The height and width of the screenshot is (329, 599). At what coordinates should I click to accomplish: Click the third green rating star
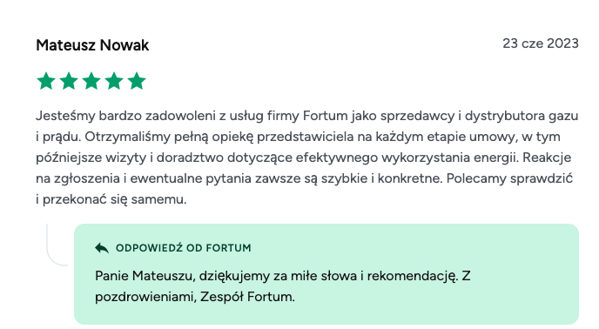click(91, 81)
